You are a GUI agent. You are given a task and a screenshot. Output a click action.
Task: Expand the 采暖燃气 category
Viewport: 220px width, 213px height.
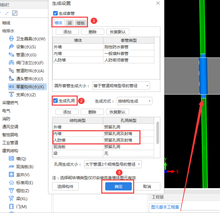10,103
